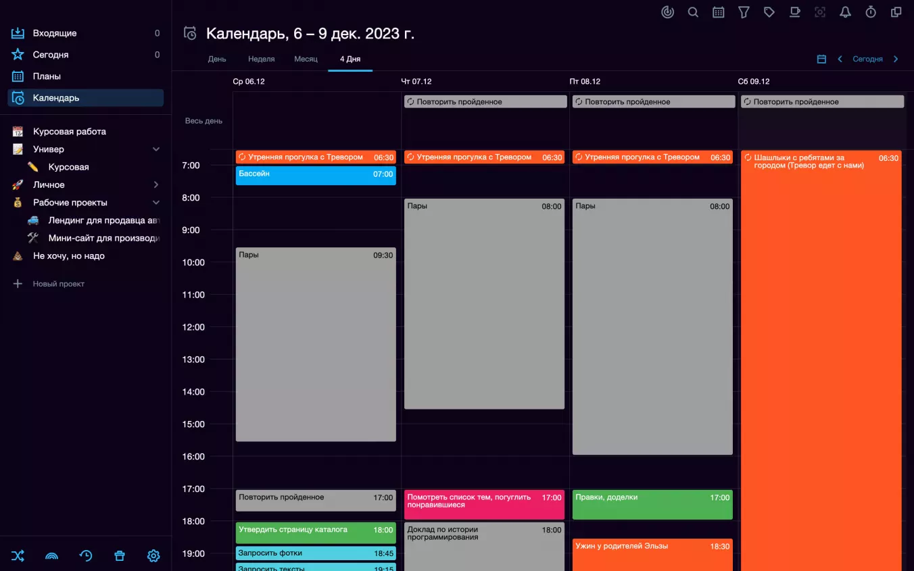Click the duplicate windows icon
Image resolution: width=914 pixels, height=571 pixels.
pyautogui.click(x=896, y=12)
